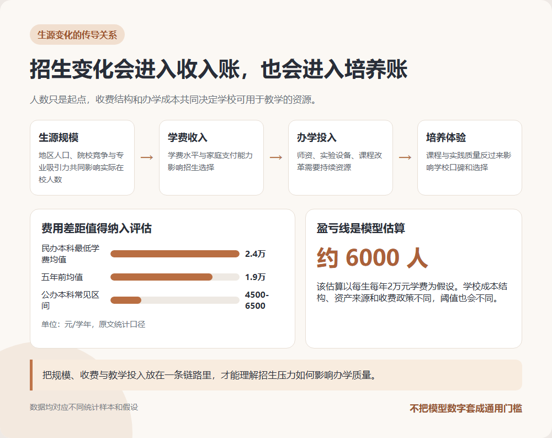Click the 办学投入 card heading
552x438 pixels.
(317, 138)
